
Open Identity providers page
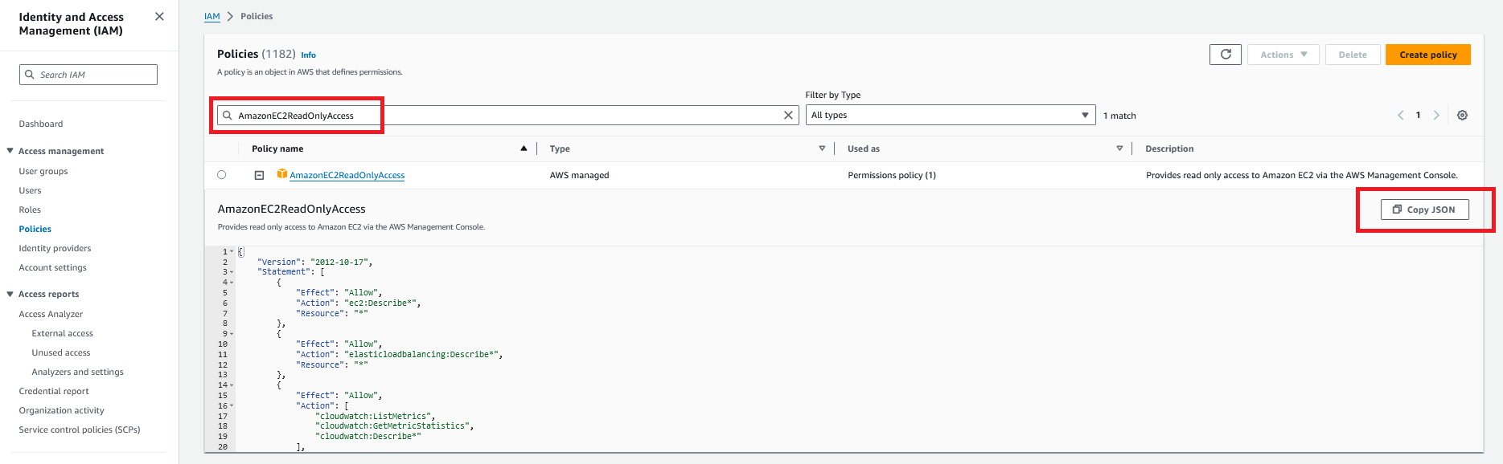click(55, 248)
